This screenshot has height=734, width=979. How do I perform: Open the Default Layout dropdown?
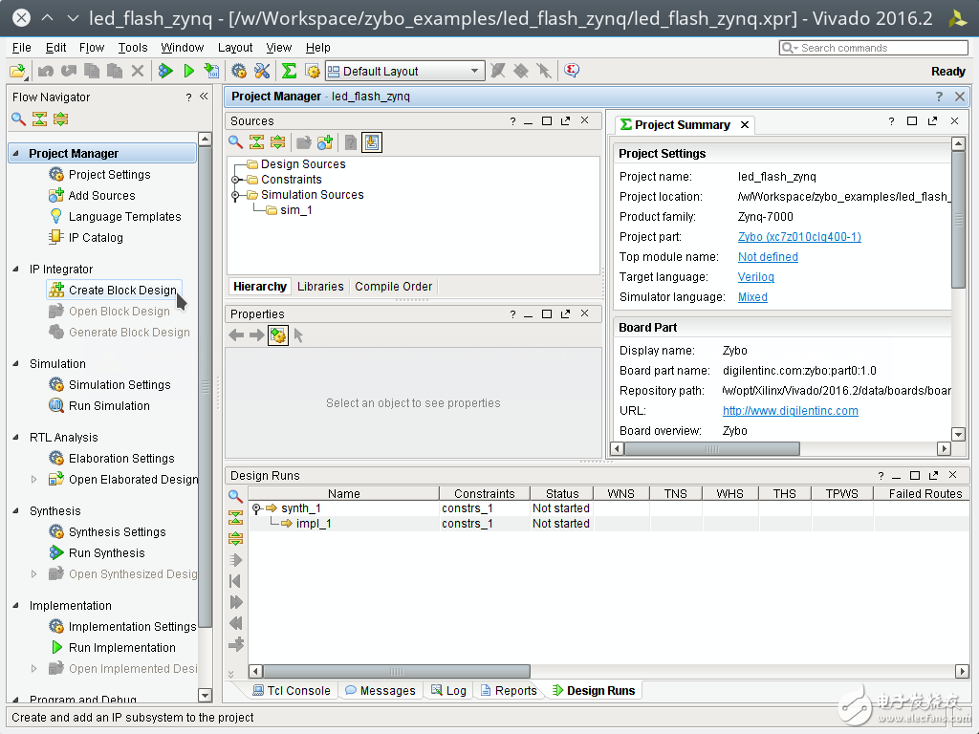pyautogui.click(x=475, y=71)
